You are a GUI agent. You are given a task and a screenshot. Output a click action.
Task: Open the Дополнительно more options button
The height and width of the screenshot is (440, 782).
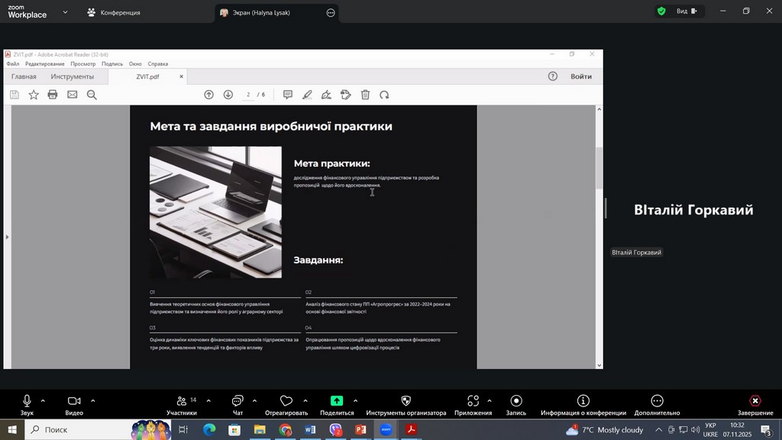coord(657,401)
